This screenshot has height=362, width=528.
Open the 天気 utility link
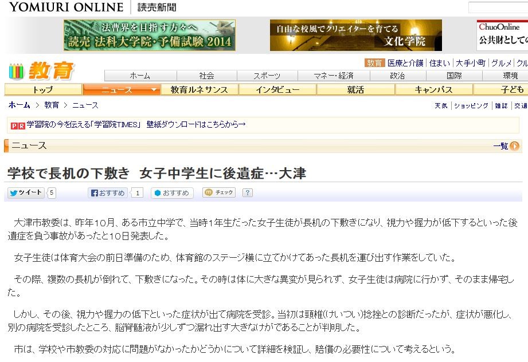pyautogui.click(x=441, y=105)
